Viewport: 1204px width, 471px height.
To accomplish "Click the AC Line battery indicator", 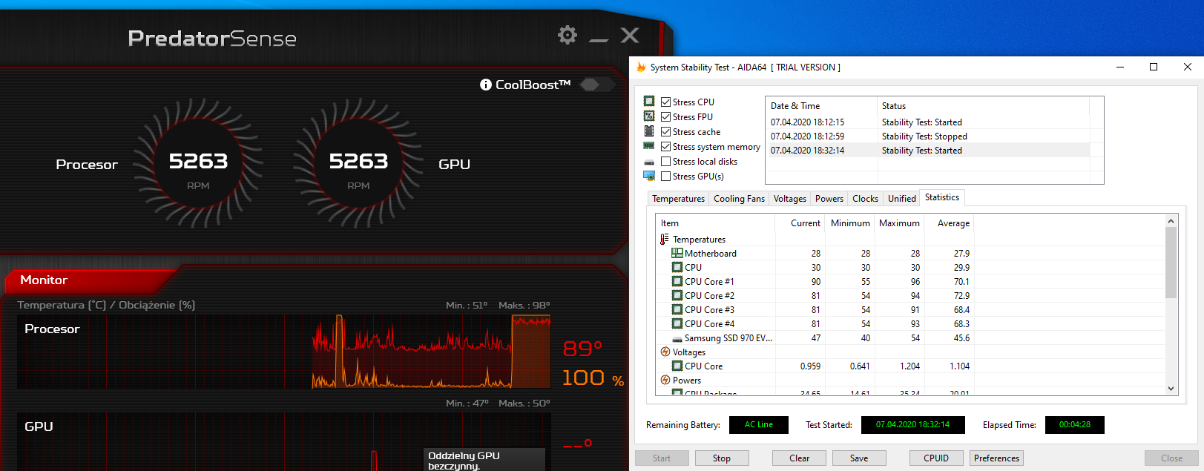I will tap(759, 425).
